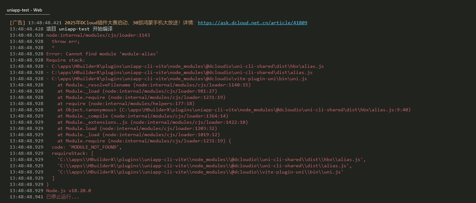Select the uniapp-test - Web console tab

click(x=25, y=10)
